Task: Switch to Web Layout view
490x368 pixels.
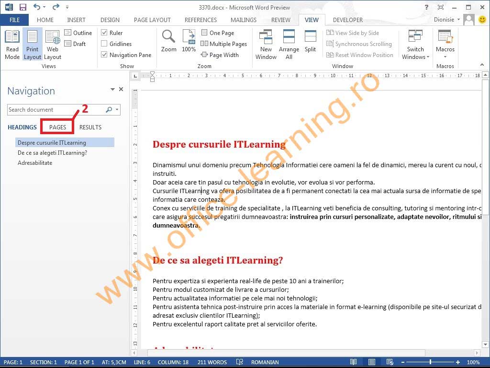Action: pos(53,45)
